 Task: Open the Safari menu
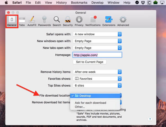[17, 2]
